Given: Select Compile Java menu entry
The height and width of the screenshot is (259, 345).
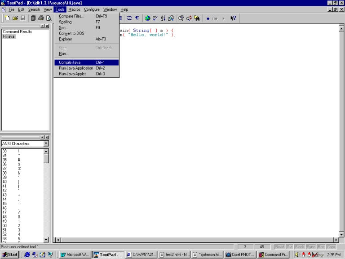Looking at the screenshot, I should pos(70,63).
